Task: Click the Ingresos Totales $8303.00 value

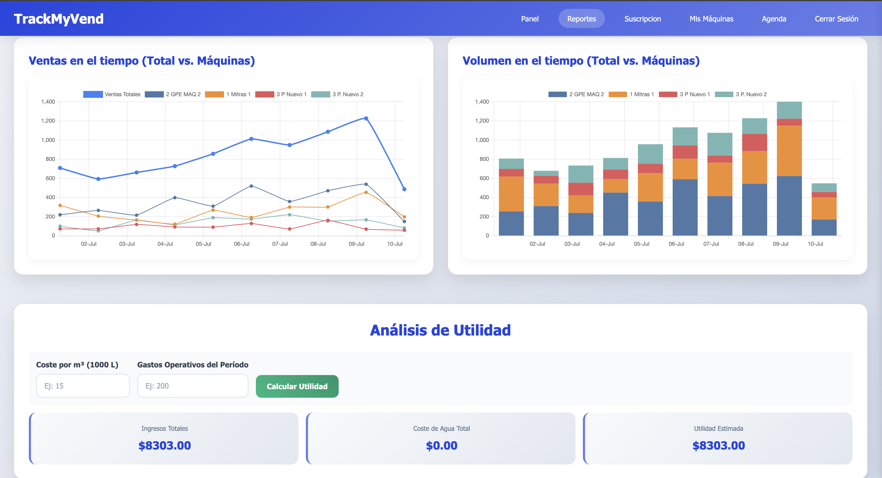Action: 164,446
